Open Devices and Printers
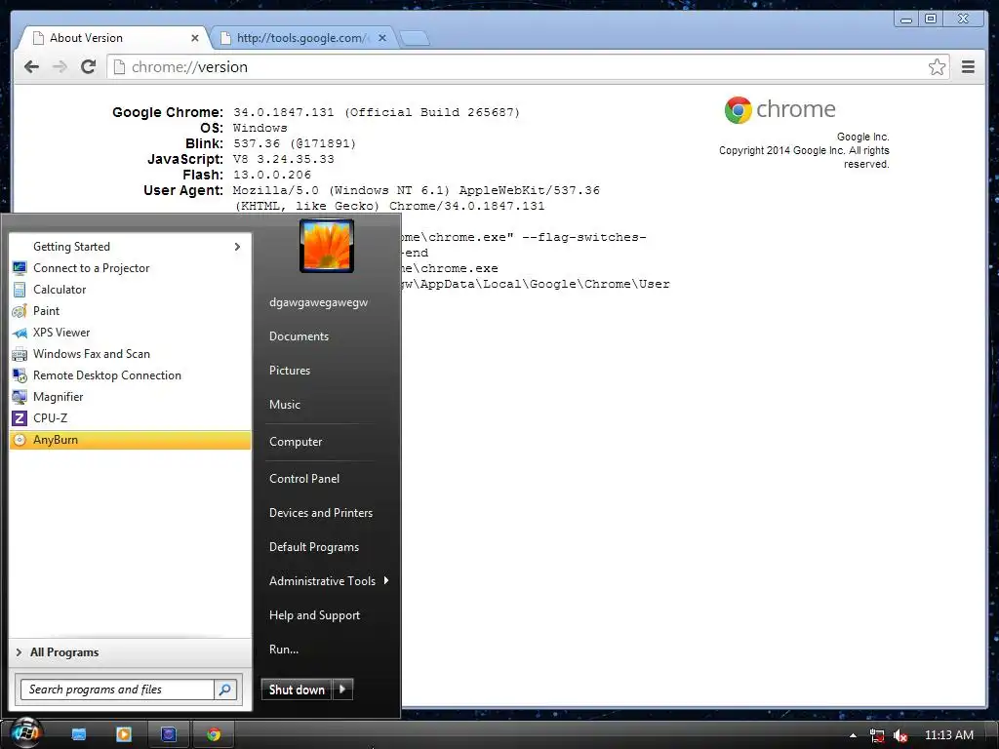This screenshot has height=749, width=999. (321, 513)
